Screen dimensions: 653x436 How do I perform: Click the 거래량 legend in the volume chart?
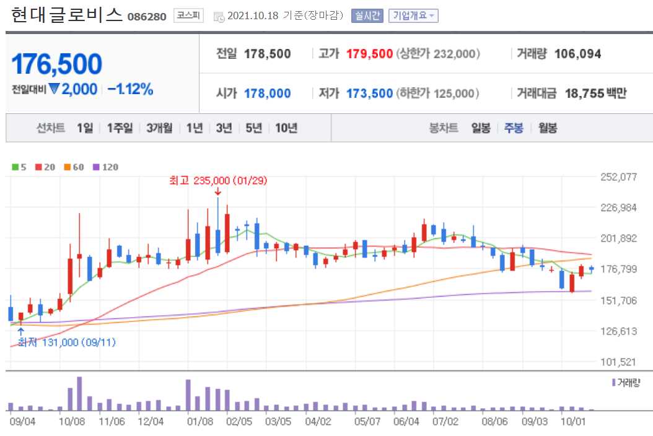(x=626, y=382)
